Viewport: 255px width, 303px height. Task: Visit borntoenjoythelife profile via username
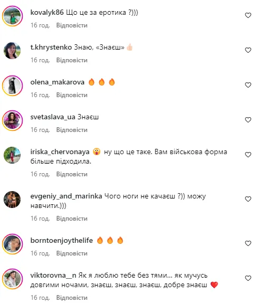click(61, 240)
